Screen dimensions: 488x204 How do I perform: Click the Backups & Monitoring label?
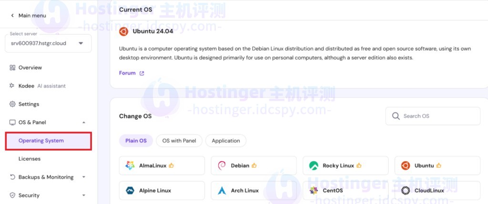[46, 177]
